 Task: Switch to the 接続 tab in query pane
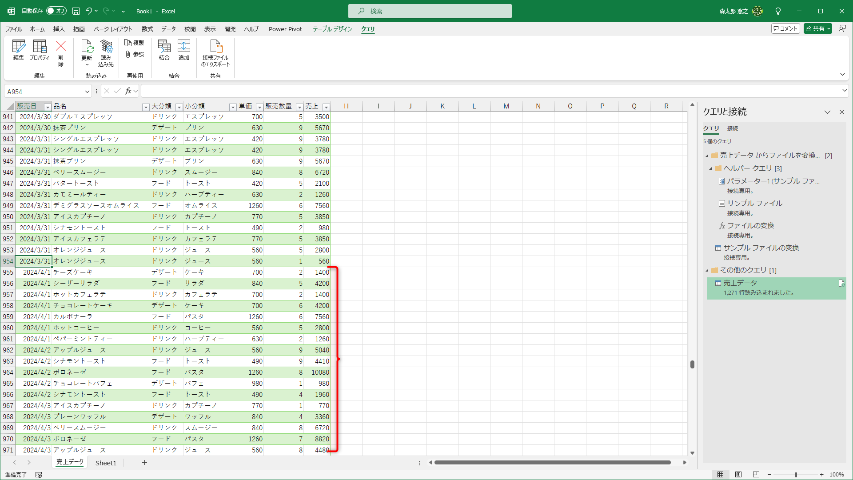pos(732,128)
